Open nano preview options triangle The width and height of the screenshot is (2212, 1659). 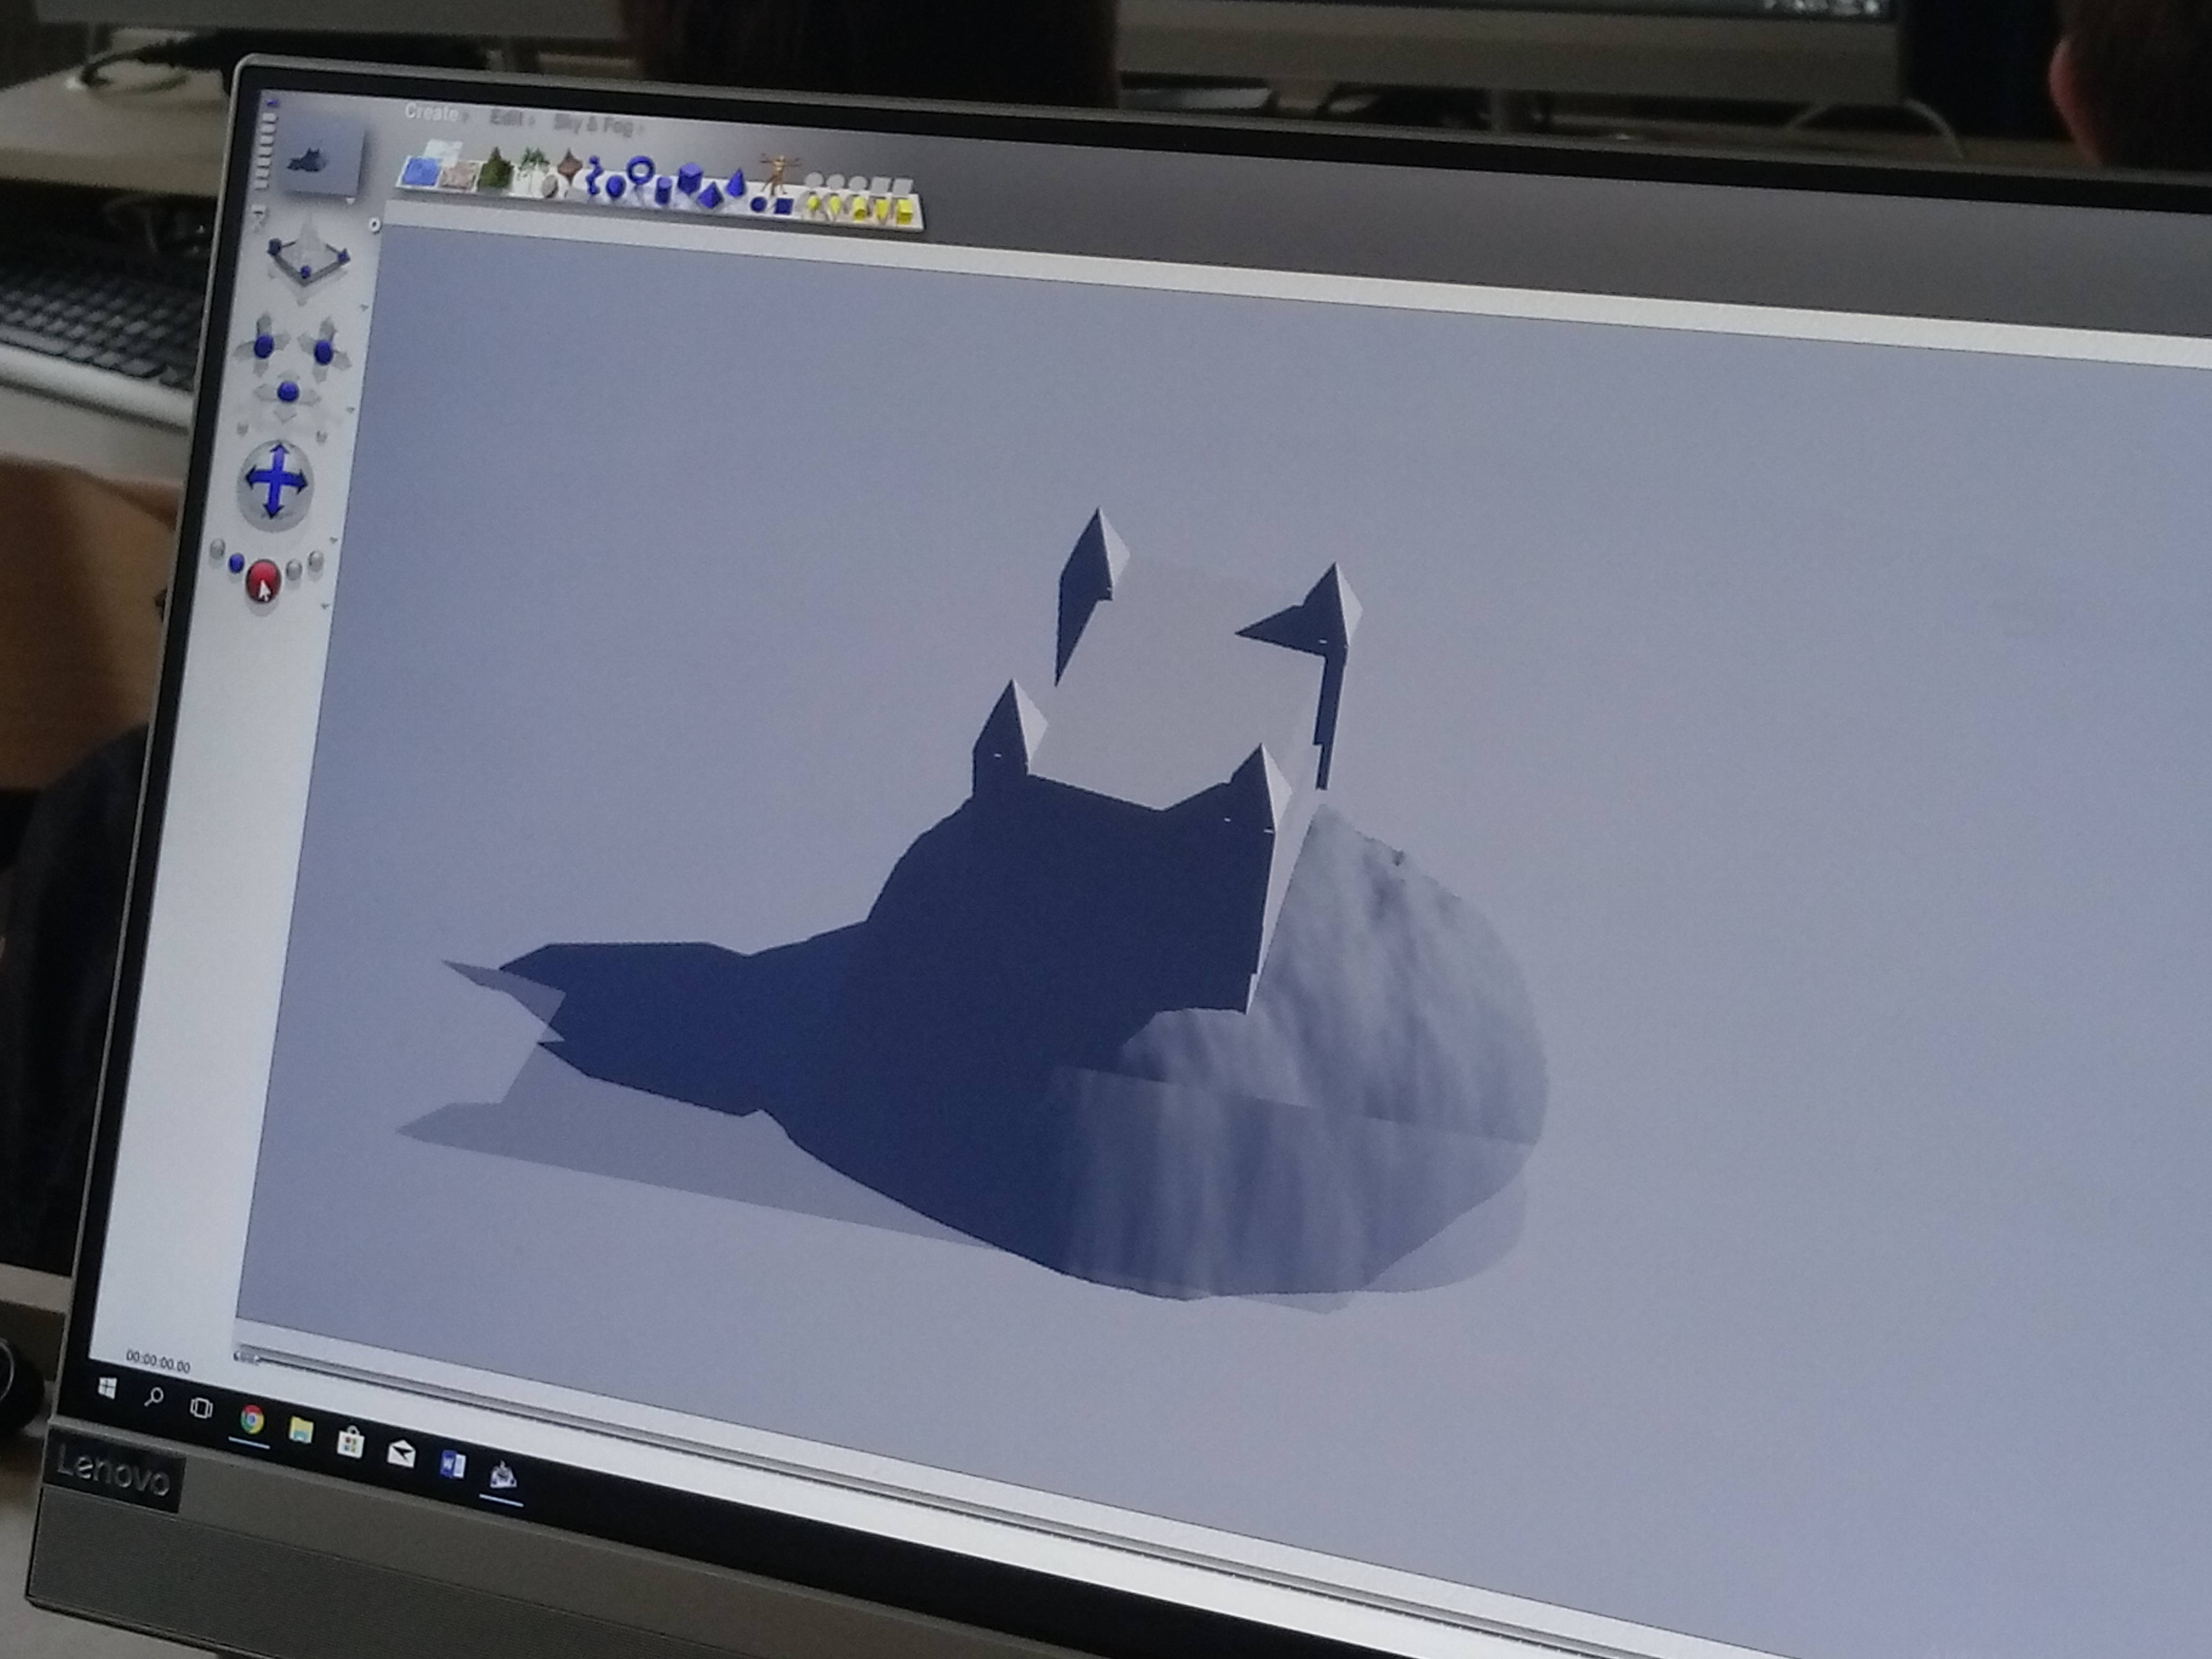click(x=351, y=201)
